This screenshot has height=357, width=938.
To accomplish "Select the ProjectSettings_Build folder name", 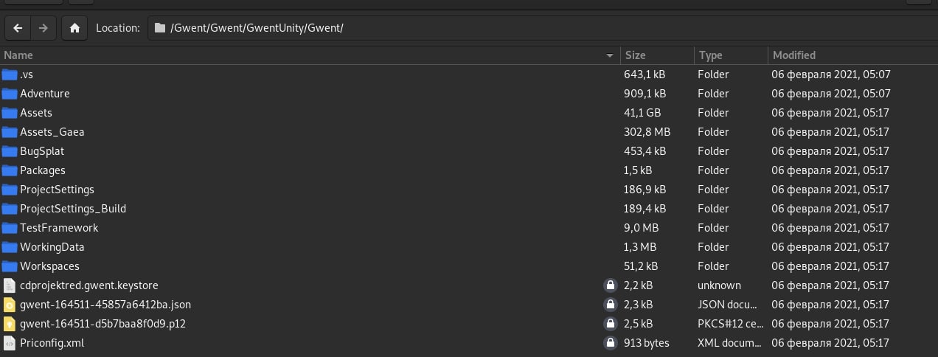I will point(73,209).
